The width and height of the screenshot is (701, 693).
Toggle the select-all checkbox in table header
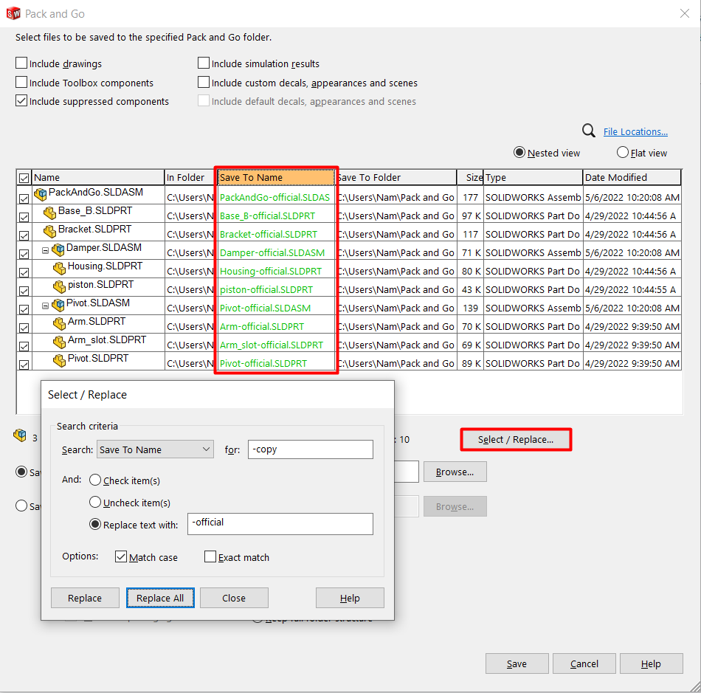click(x=24, y=179)
